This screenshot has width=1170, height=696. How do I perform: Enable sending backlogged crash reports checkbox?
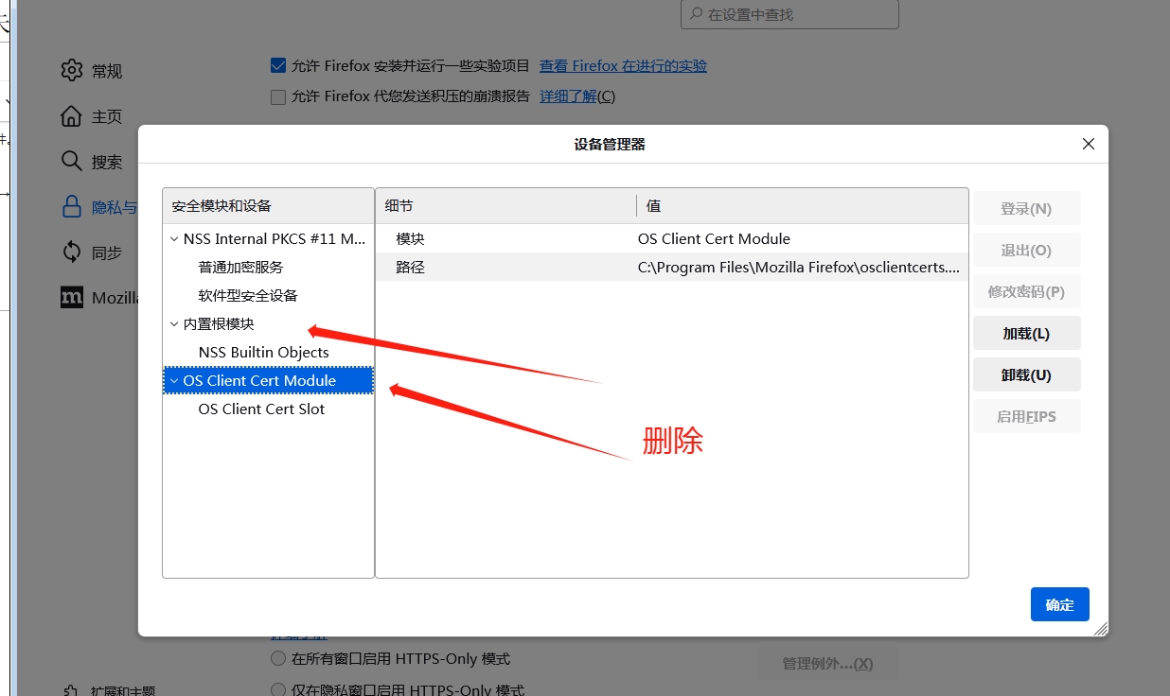tap(278, 96)
